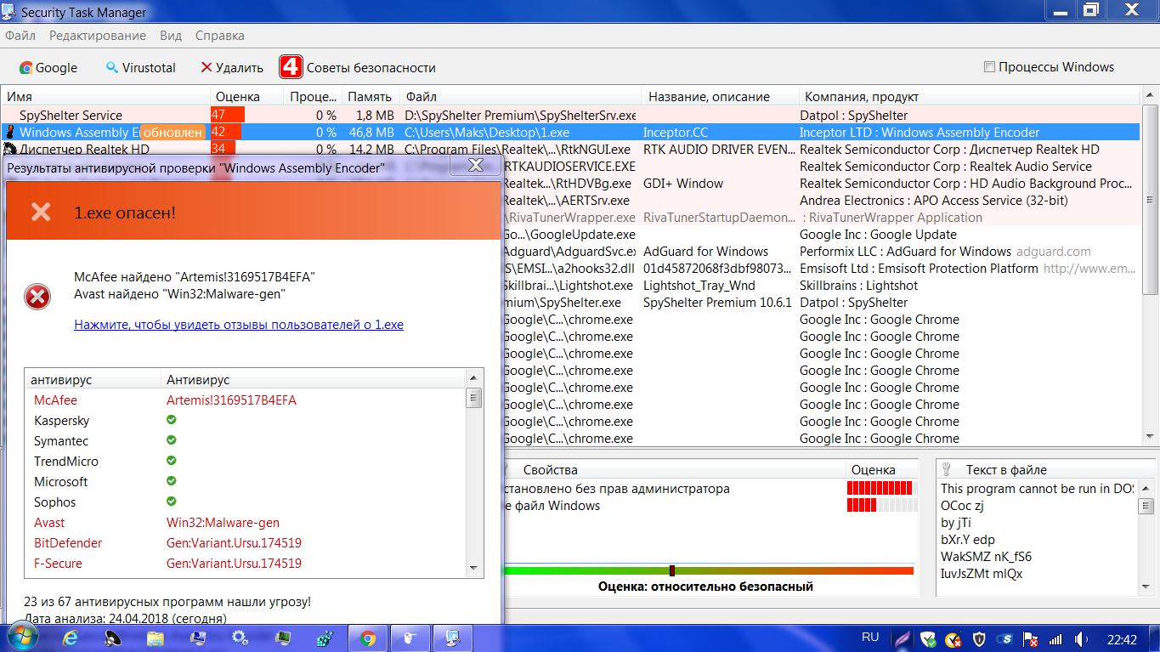
Task: Select the F-Secure detection row
Action: 246,564
